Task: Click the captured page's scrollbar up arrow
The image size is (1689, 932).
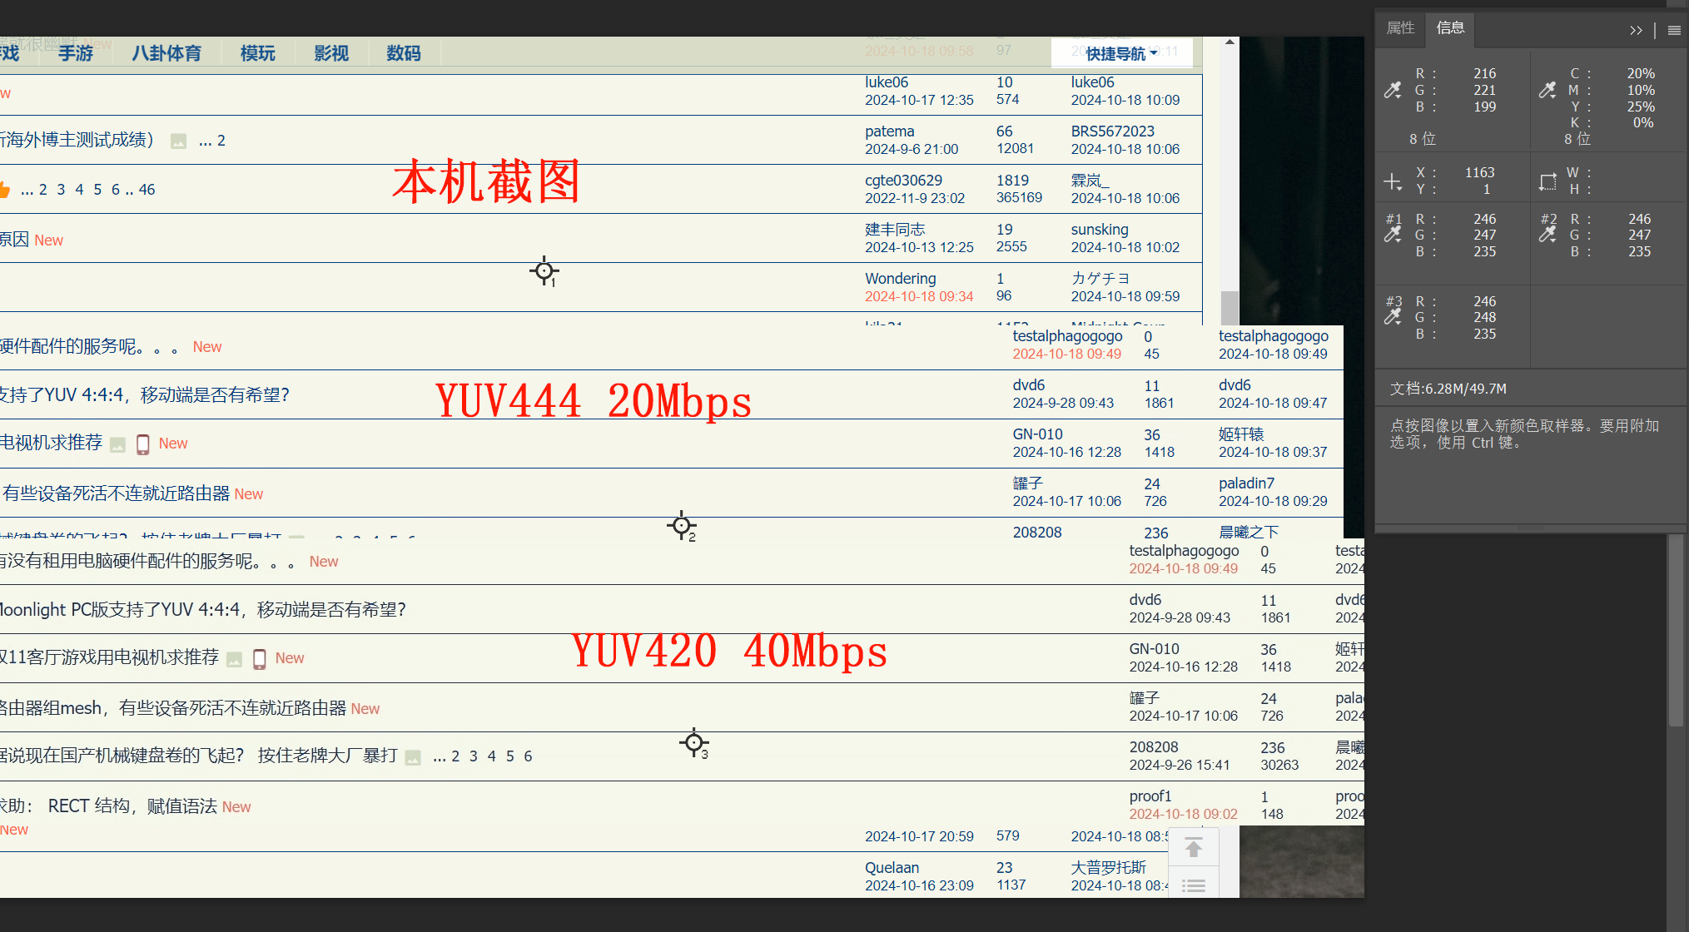Action: click(x=1229, y=42)
